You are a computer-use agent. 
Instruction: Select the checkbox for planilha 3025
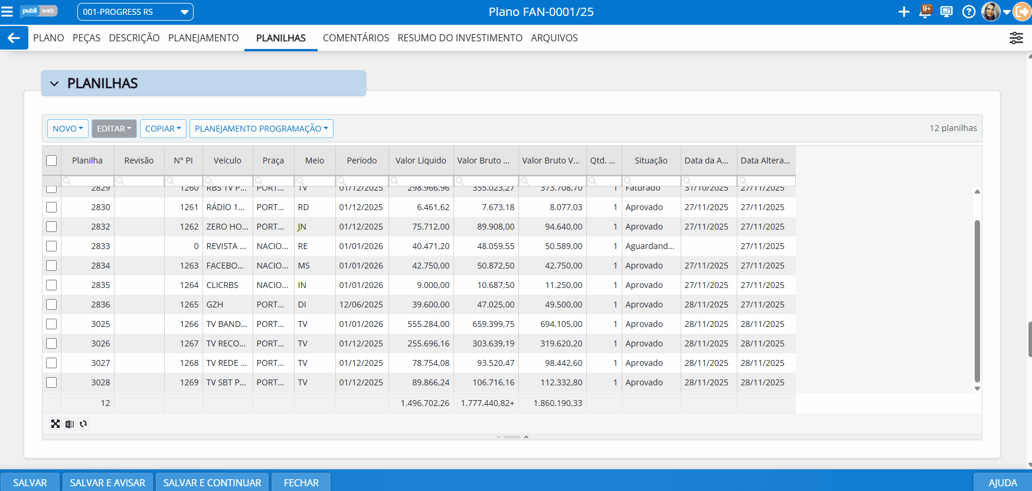point(51,324)
